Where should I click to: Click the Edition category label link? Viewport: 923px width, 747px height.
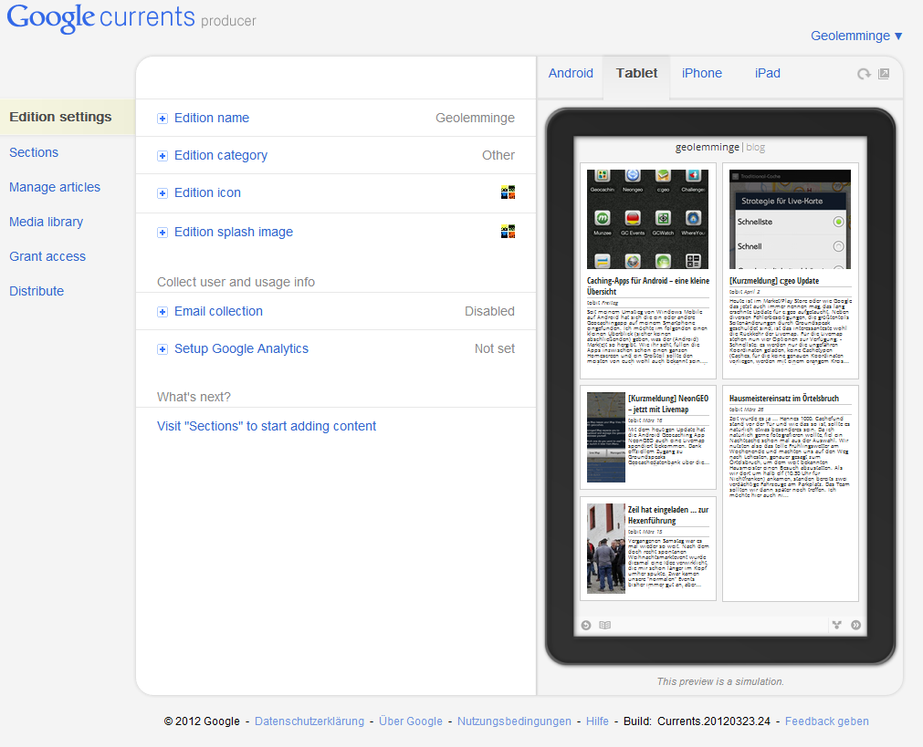pyautogui.click(x=221, y=155)
